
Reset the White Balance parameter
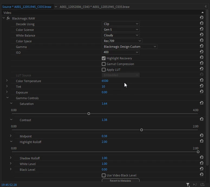pos(201,35)
